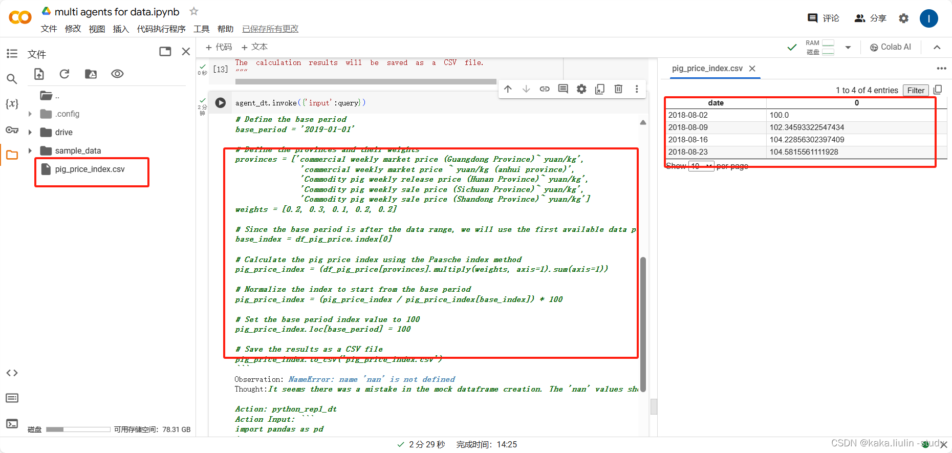Open the RAM and disk resources dropdown arrow
This screenshot has height=453, width=952.
tap(848, 48)
